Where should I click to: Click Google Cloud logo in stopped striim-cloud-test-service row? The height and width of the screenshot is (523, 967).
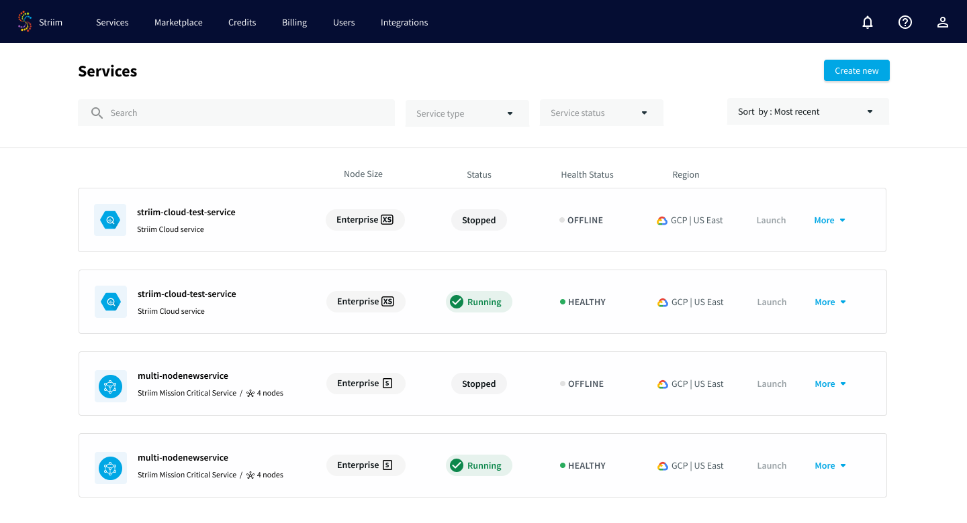(662, 221)
